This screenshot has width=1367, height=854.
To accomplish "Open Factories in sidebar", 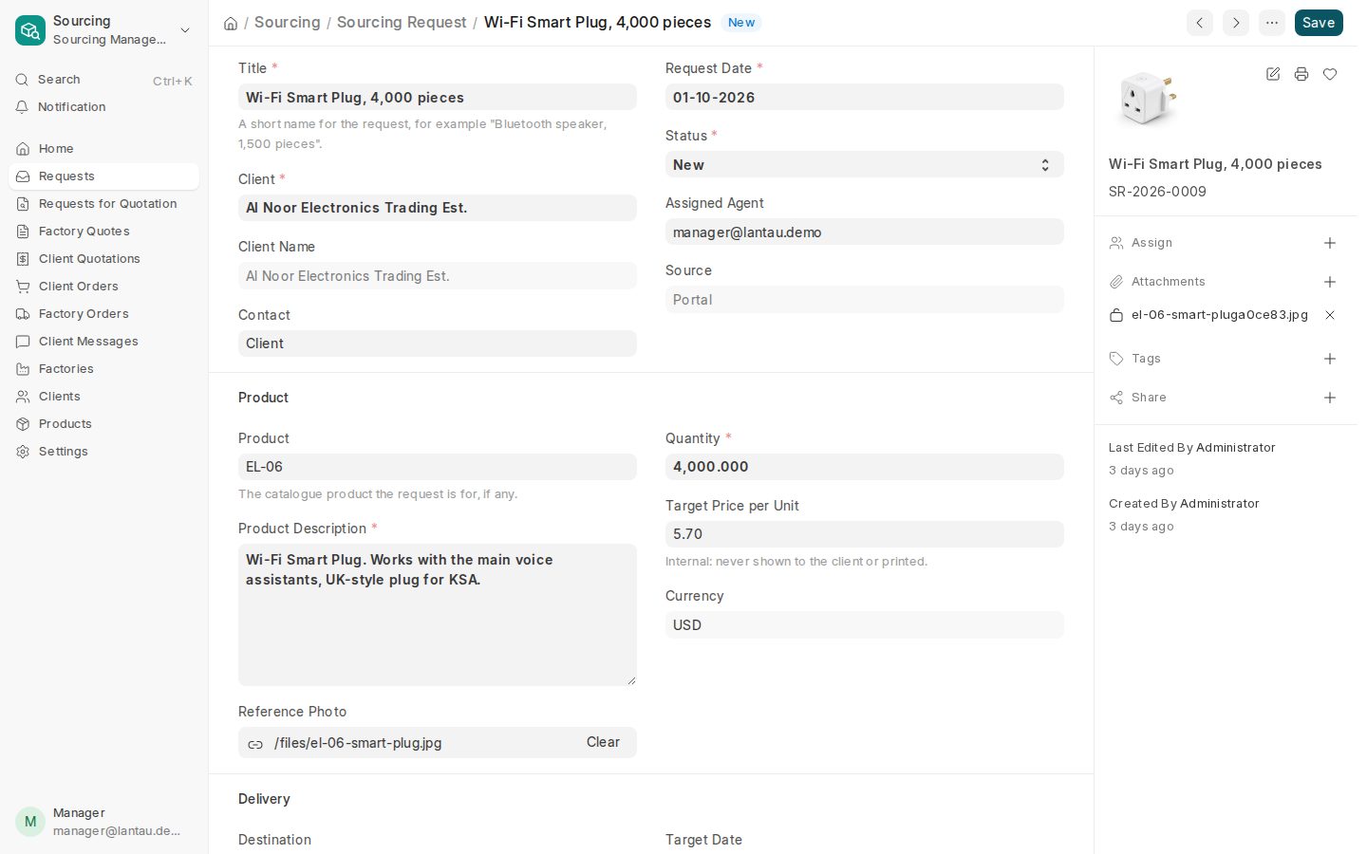I will tap(104, 369).
